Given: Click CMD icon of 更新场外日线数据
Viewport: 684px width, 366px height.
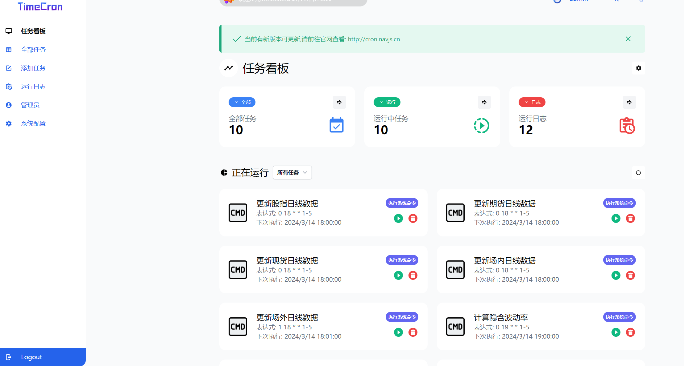Looking at the screenshot, I should (x=238, y=327).
